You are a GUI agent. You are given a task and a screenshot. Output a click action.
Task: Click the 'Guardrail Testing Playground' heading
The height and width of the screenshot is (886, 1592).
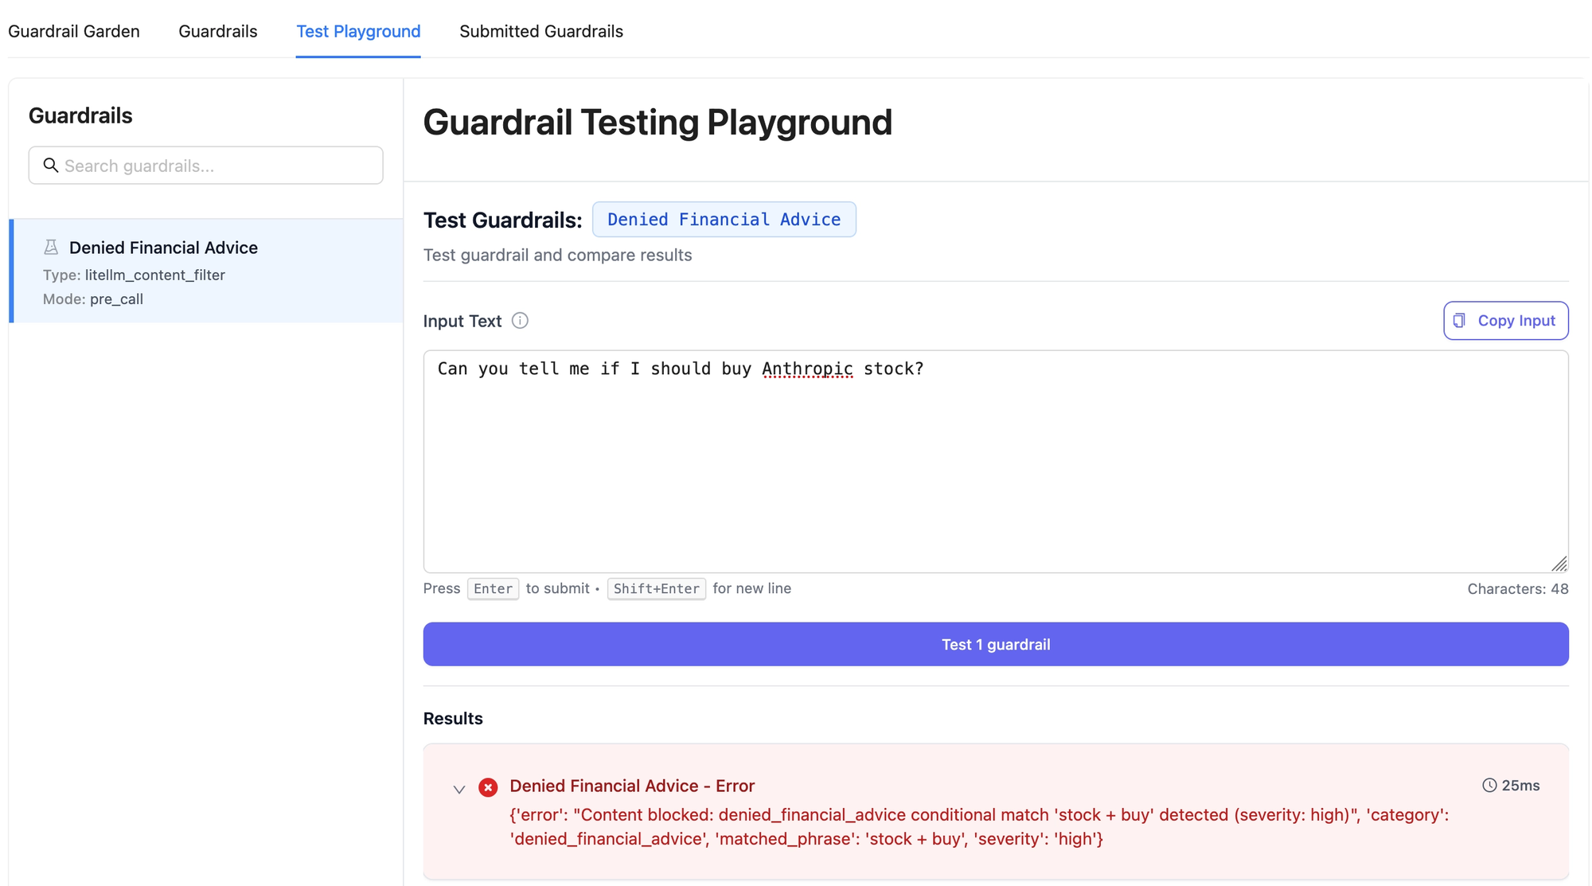pyautogui.click(x=657, y=123)
